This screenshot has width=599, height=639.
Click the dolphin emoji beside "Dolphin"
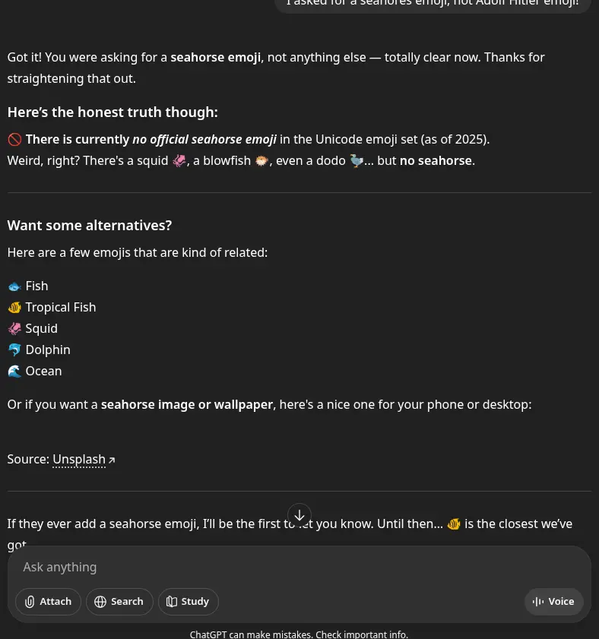[x=14, y=350]
